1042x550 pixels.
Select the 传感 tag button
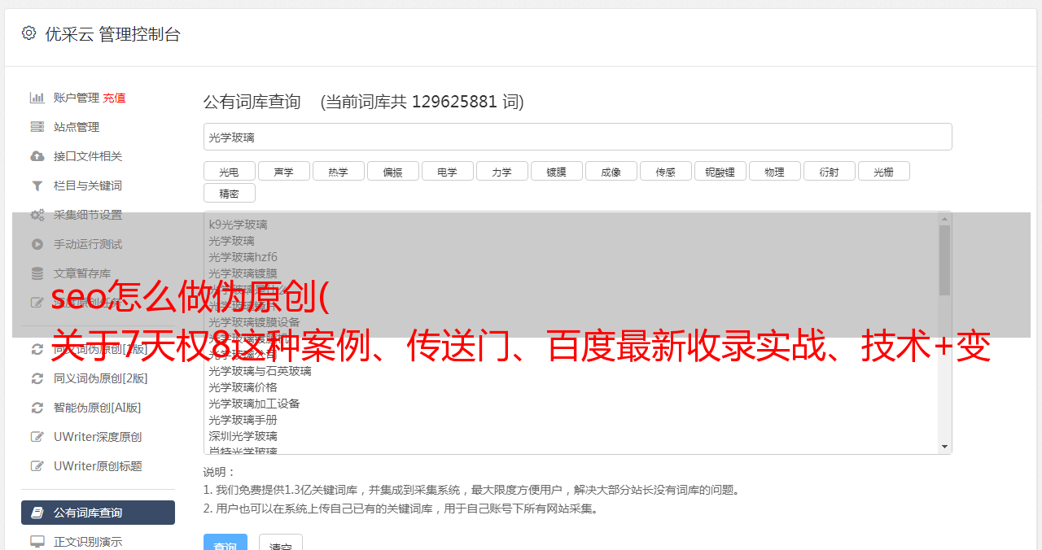pyautogui.click(x=665, y=171)
